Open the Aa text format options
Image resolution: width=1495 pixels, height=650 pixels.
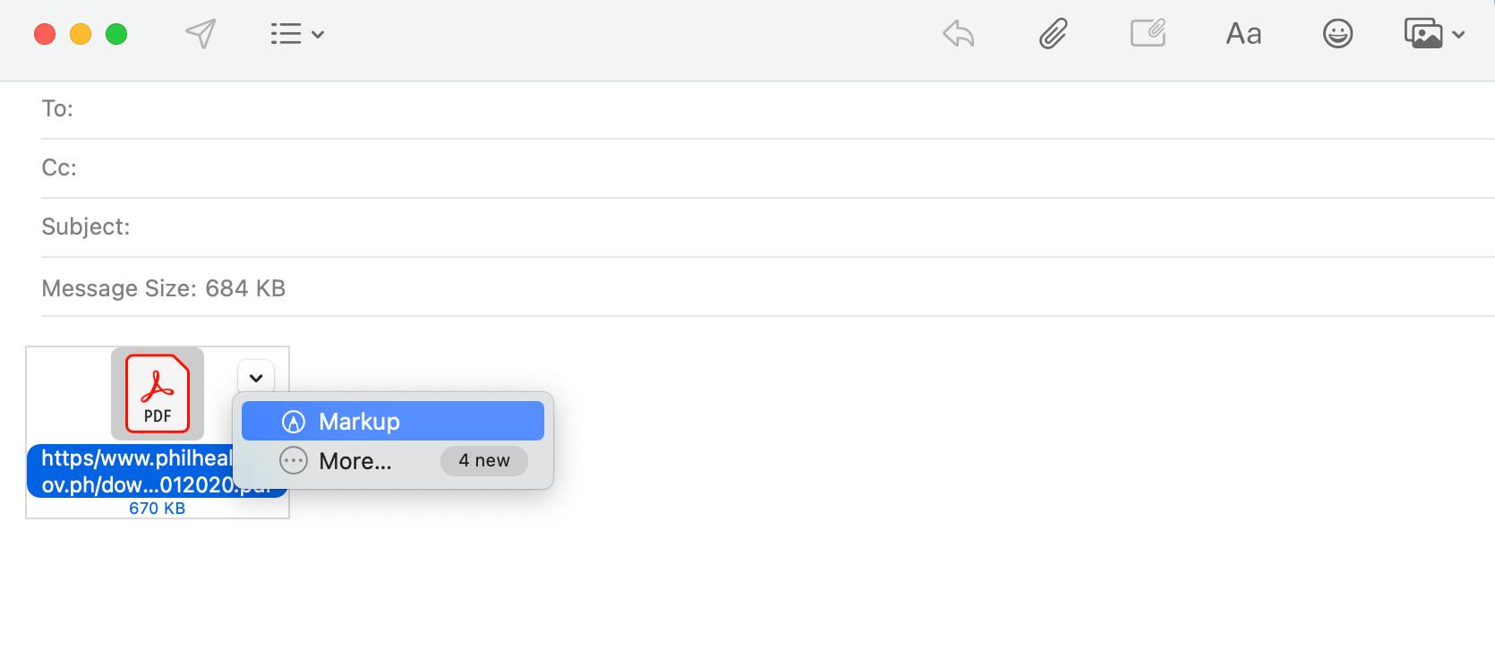coord(1243,34)
